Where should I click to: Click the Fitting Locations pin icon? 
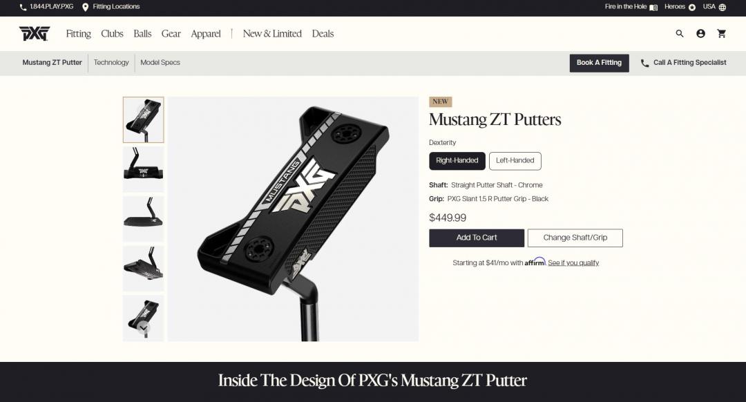coord(85,7)
